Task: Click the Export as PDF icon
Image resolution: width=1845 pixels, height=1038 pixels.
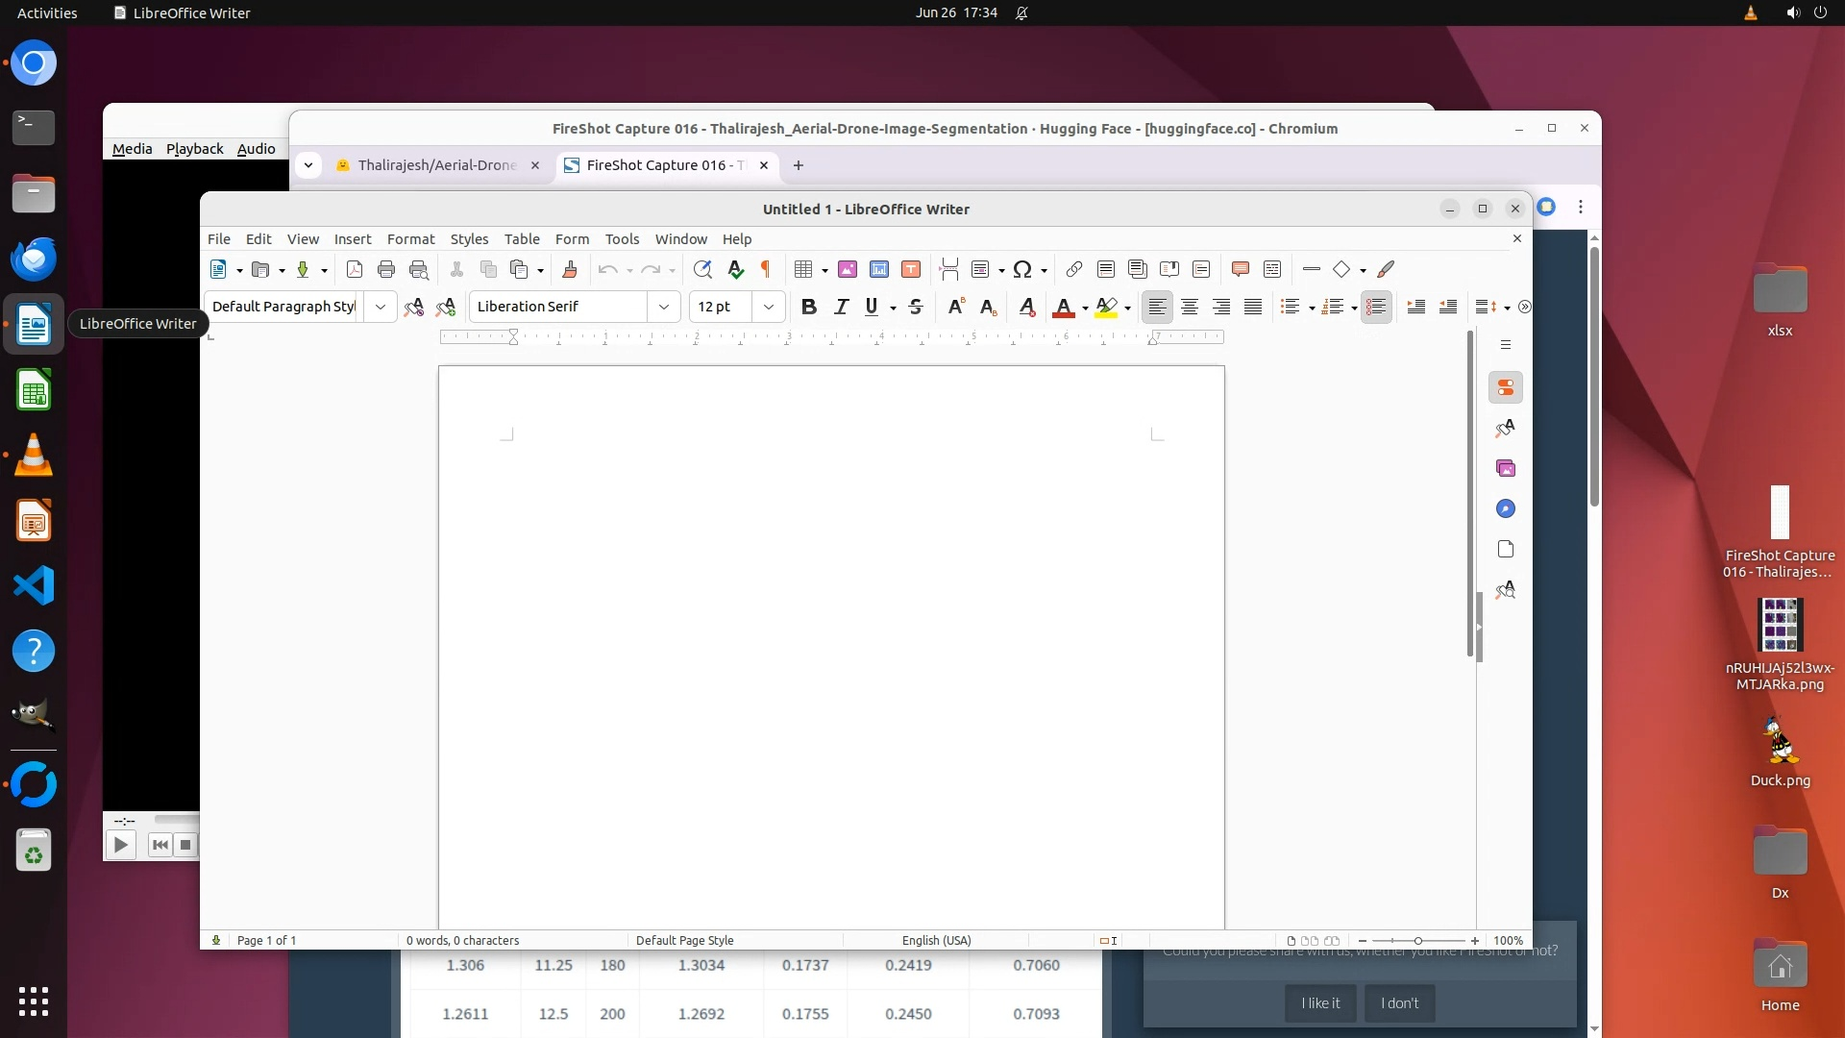Action: (354, 269)
